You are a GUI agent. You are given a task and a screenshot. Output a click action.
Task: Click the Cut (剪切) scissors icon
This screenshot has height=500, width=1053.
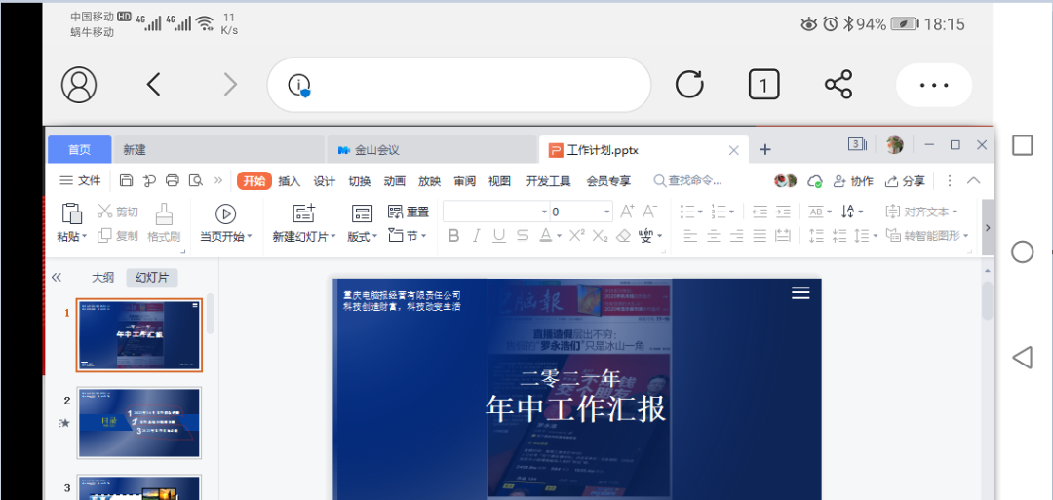point(105,212)
